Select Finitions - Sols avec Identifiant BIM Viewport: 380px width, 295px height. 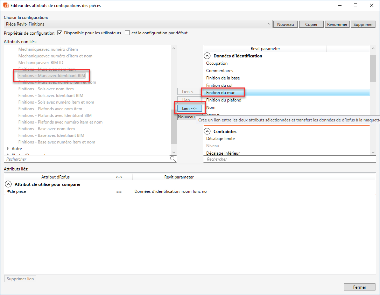pos(51,96)
